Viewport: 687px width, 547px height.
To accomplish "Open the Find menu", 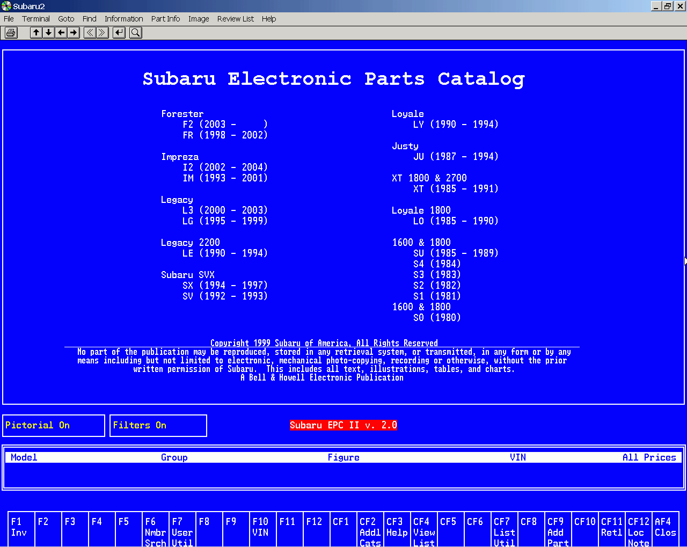I will pos(90,19).
